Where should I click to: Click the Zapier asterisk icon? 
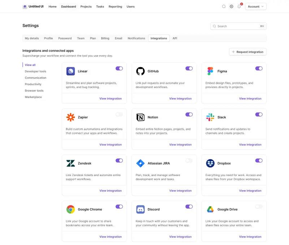coord(70,117)
